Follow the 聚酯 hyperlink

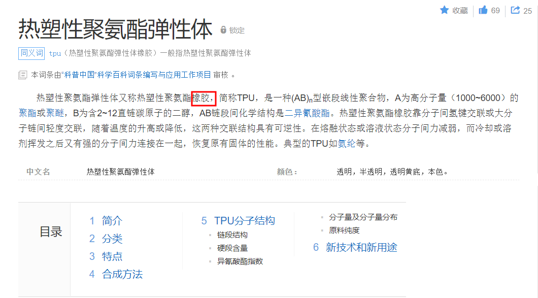[26, 112]
